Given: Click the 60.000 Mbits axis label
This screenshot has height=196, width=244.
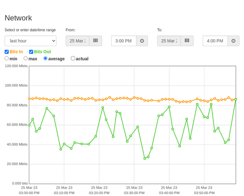Looking at the screenshot, I should [17, 125].
